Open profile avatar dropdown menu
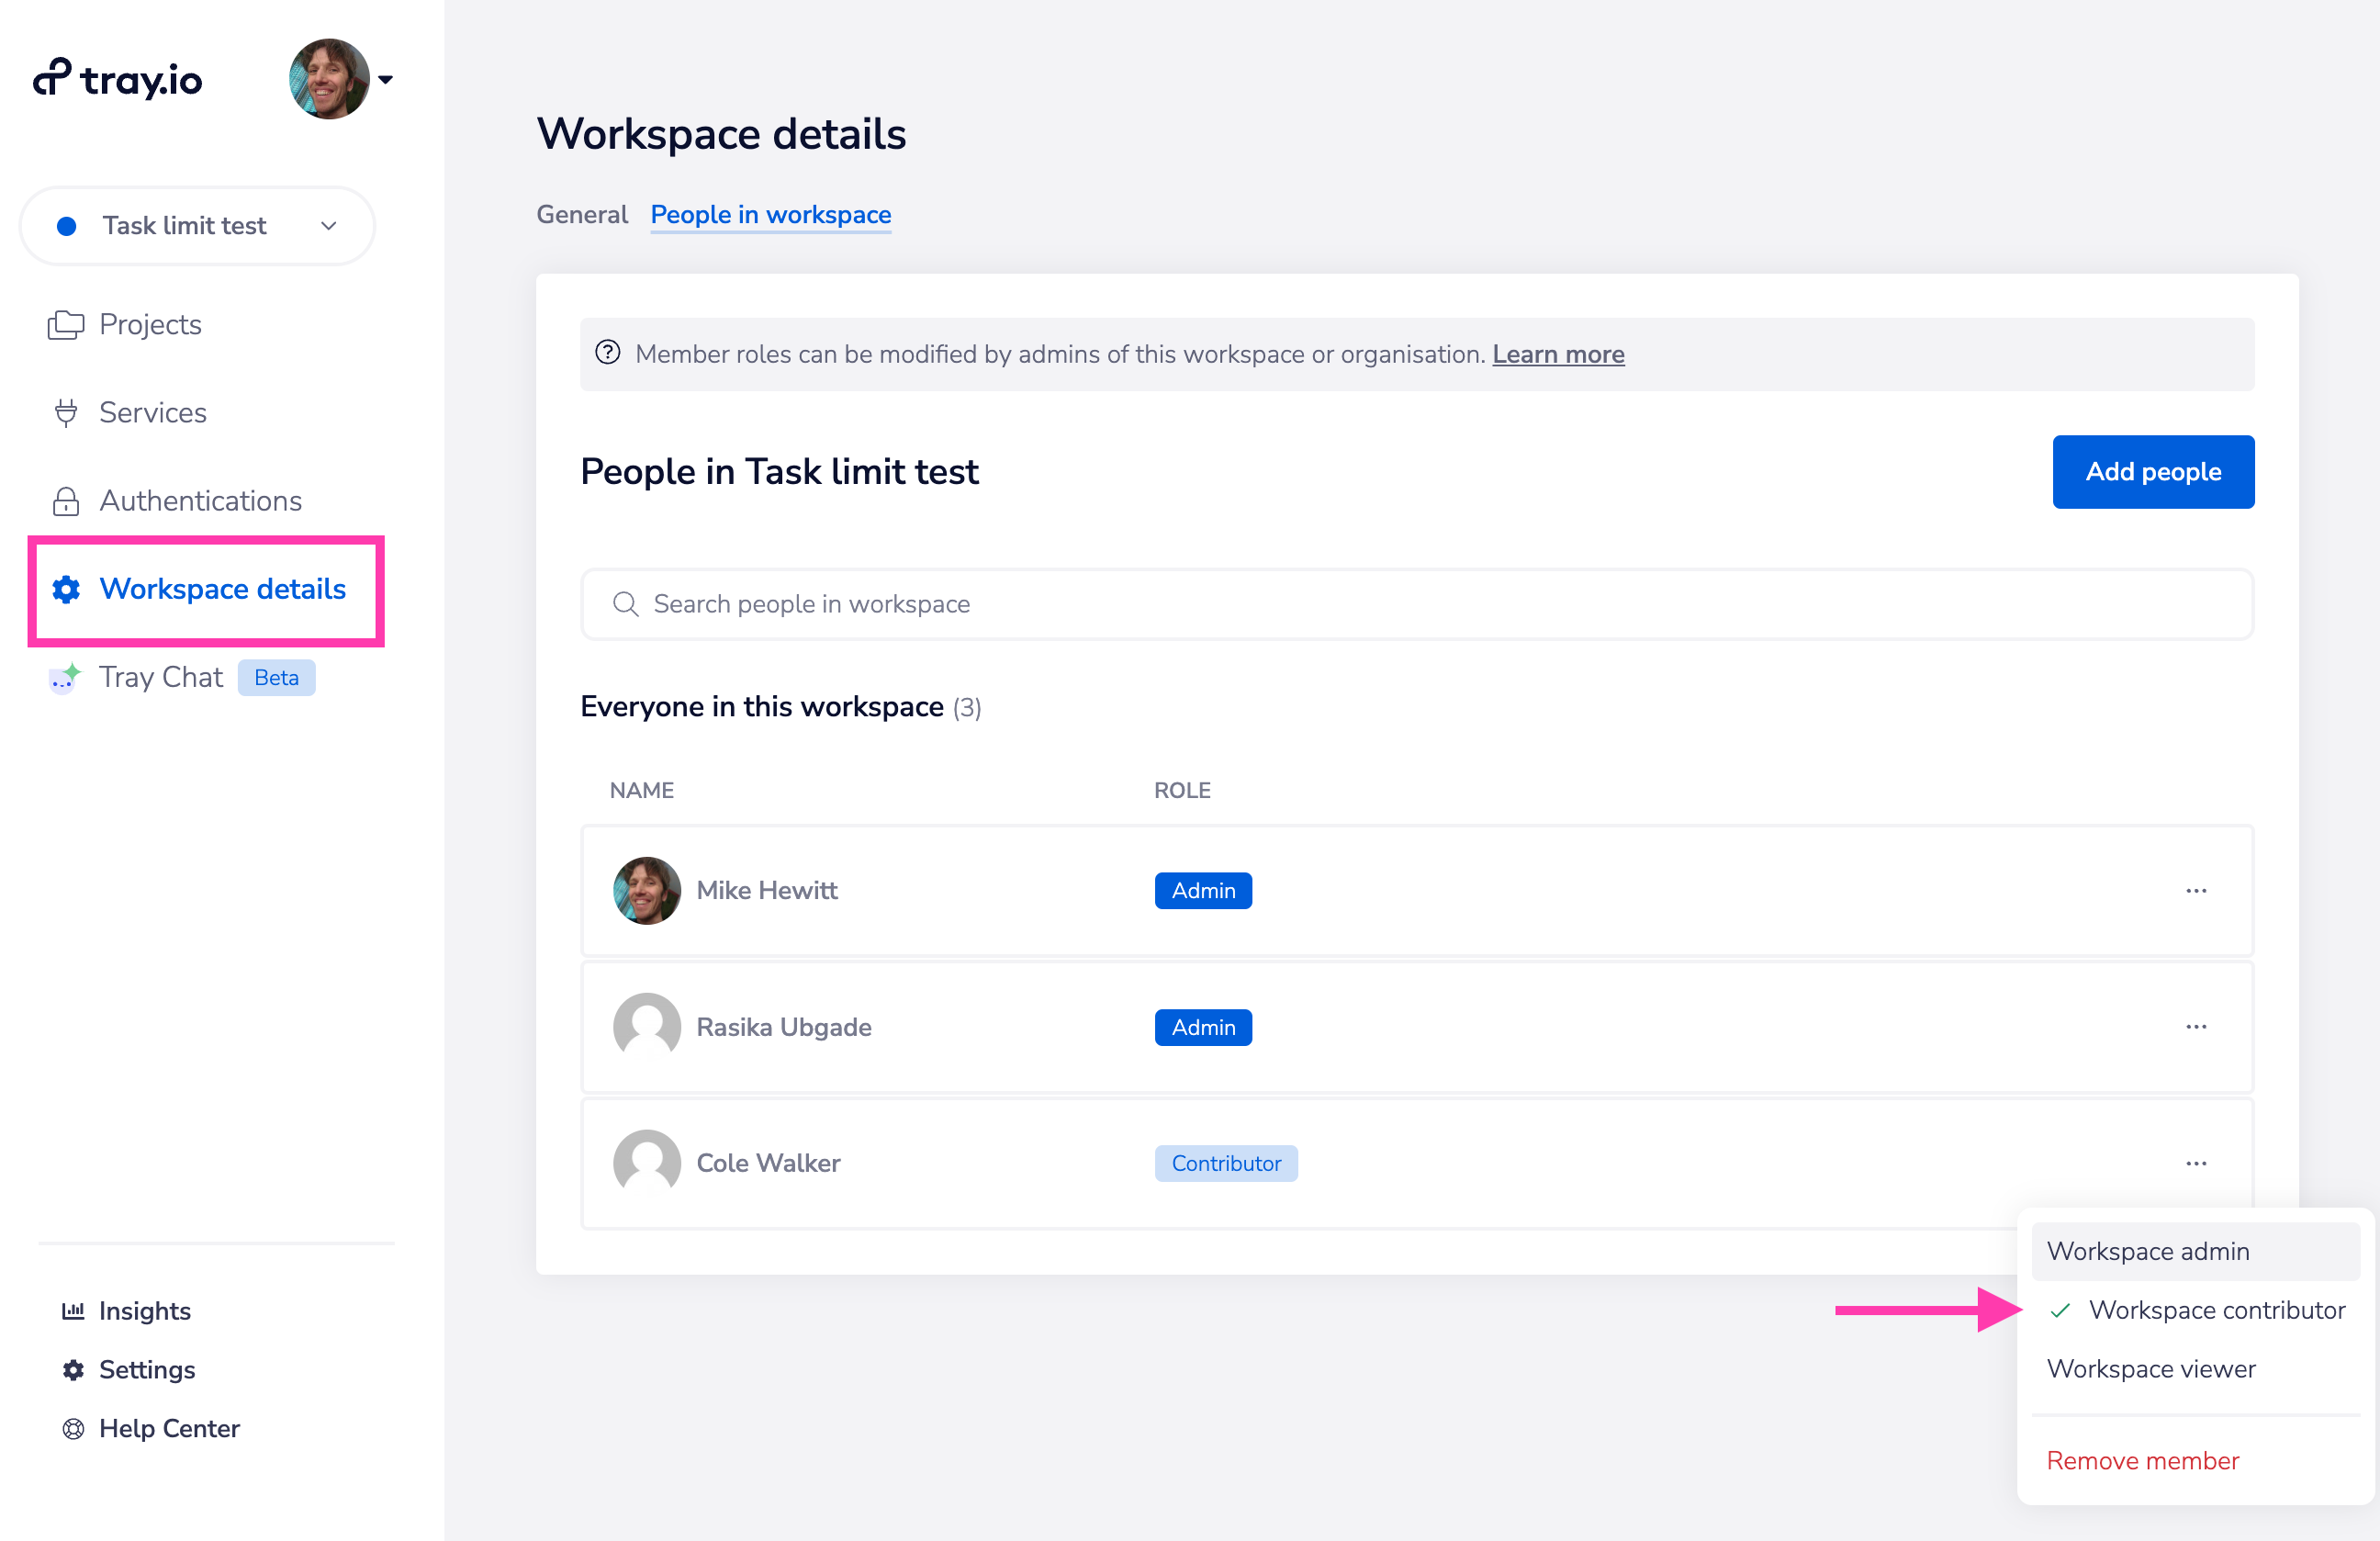 pyautogui.click(x=340, y=79)
